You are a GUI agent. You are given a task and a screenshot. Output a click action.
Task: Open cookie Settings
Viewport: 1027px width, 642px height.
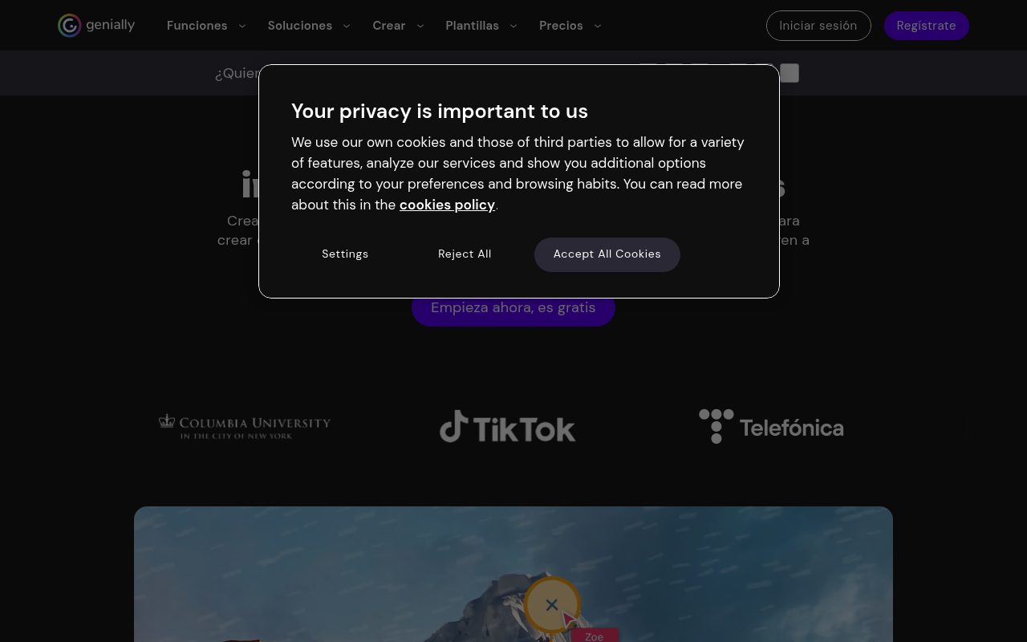pyautogui.click(x=345, y=254)
